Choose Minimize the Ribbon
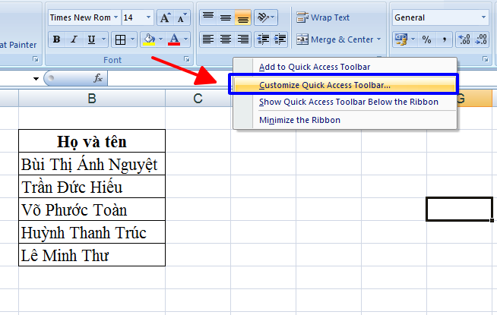Viewport: 497px width, 315px height. pyautogui.click(x=345, y=120)
